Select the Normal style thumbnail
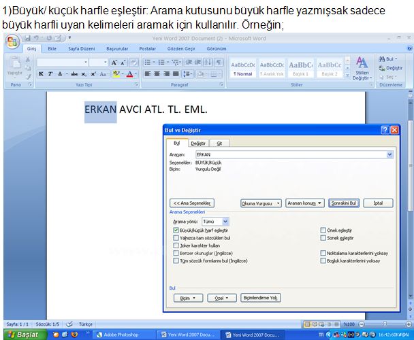Viewport: 414px width, 340px height. 242,68
